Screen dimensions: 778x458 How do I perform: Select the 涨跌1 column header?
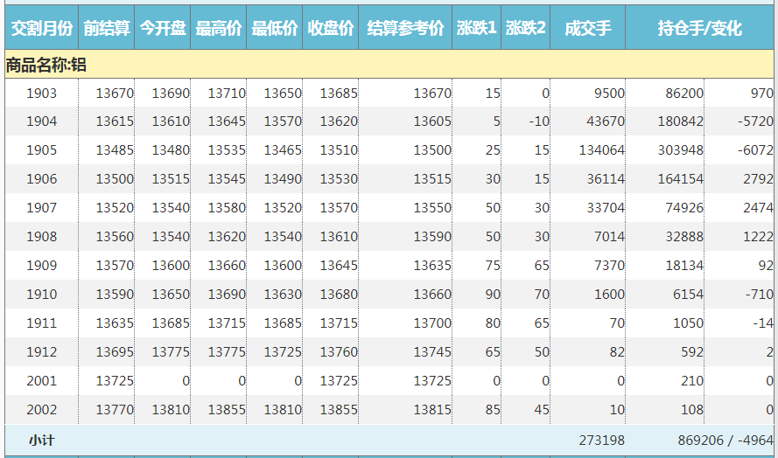pos(477,29)
